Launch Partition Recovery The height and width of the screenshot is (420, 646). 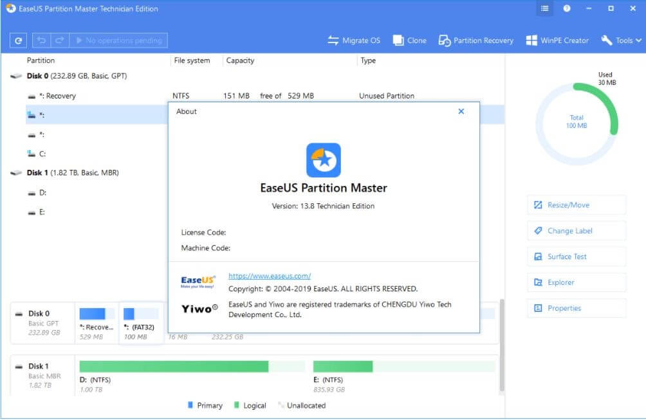coord(476,40)
